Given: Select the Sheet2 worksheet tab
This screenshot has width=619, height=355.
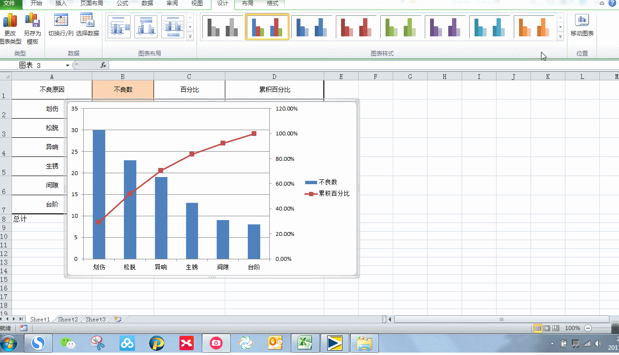Looking at the screenshot, I should (68, 319).
